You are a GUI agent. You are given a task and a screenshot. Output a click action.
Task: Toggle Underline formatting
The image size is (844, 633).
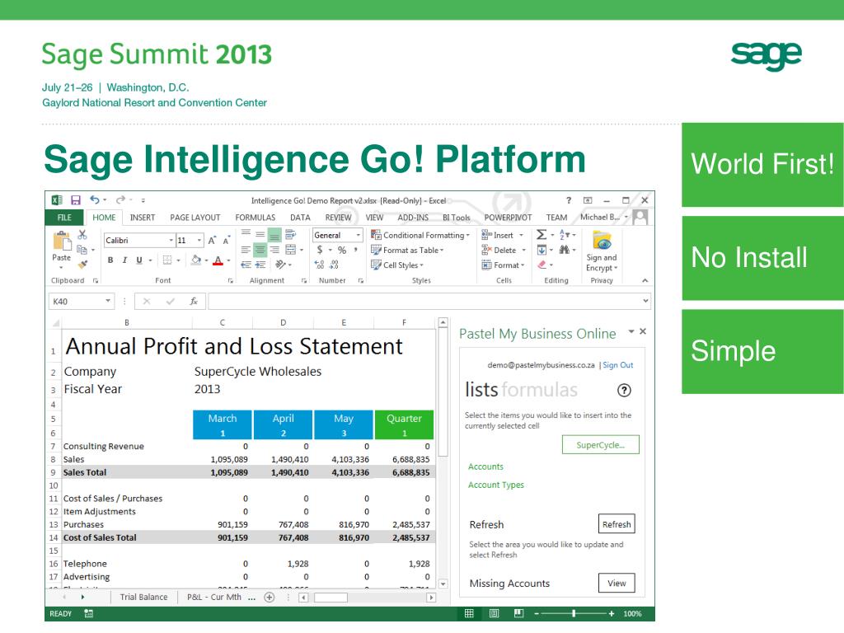tap(139, 260)
